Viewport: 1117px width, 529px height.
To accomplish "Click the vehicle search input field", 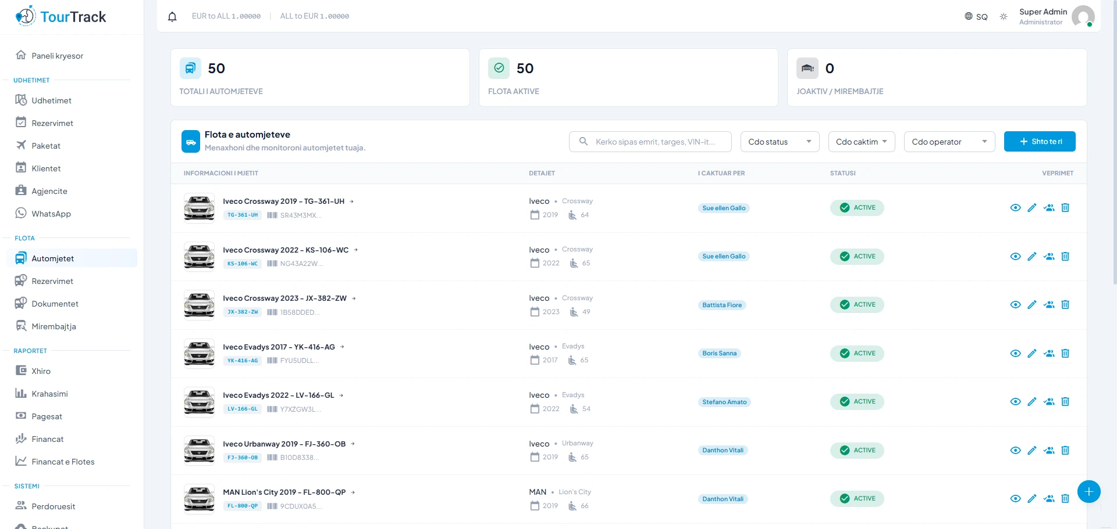I will point(655,142).
